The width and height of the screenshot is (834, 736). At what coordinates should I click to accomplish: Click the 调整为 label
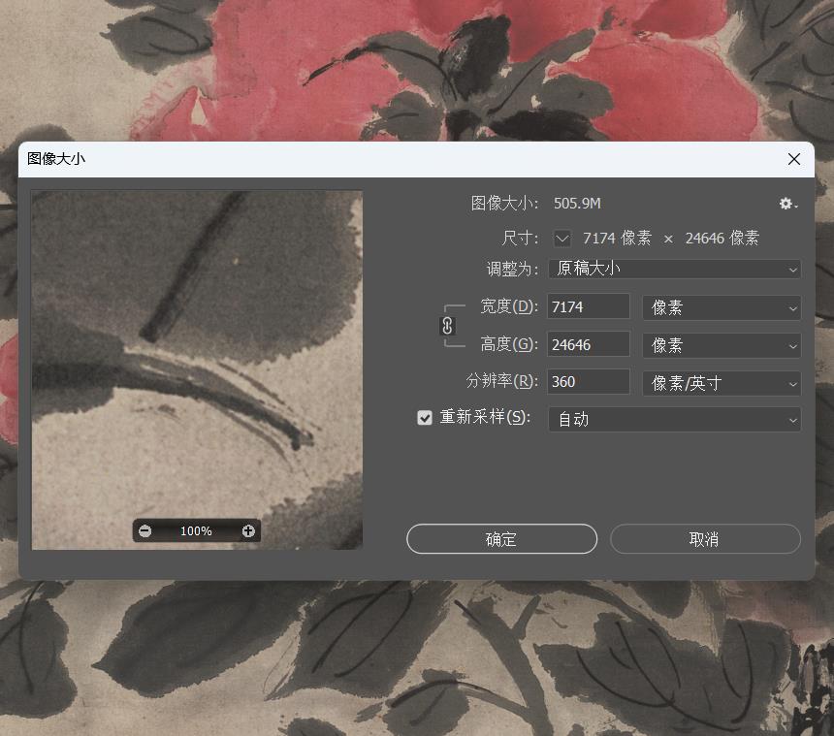(512, 269)
